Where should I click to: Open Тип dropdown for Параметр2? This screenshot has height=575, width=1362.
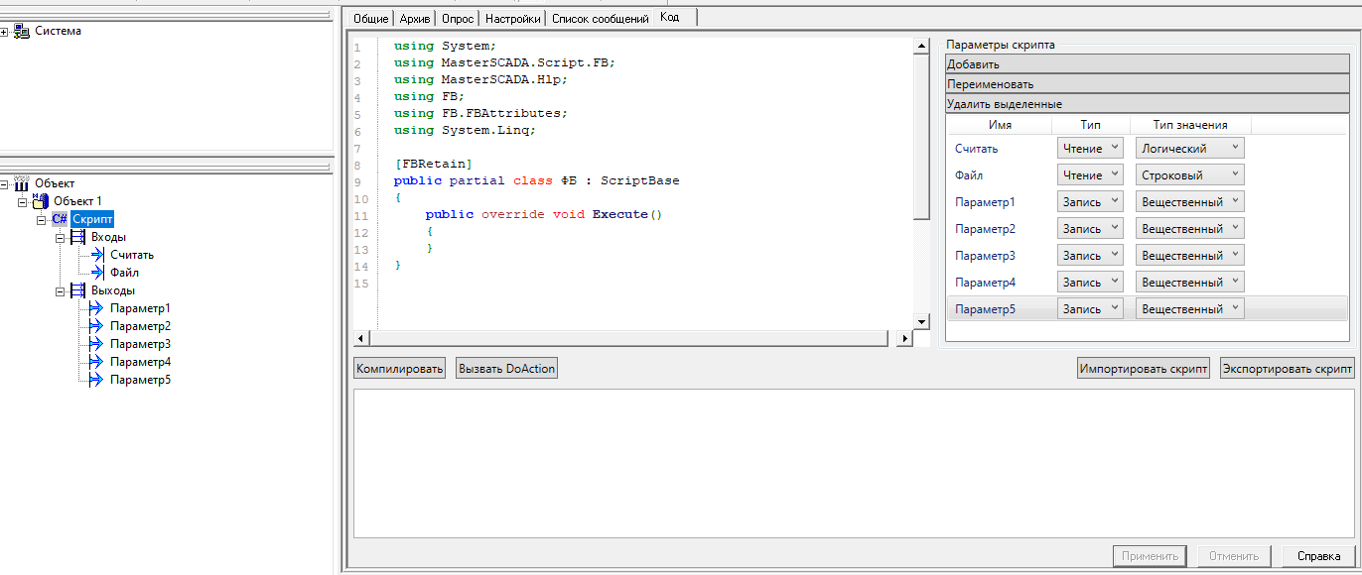pyautogui.click(x=1090, y=229)
